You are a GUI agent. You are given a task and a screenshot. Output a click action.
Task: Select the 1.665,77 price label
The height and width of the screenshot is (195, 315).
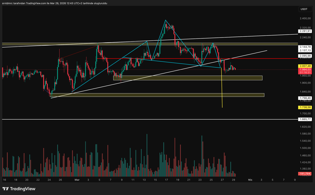point(305,119)
